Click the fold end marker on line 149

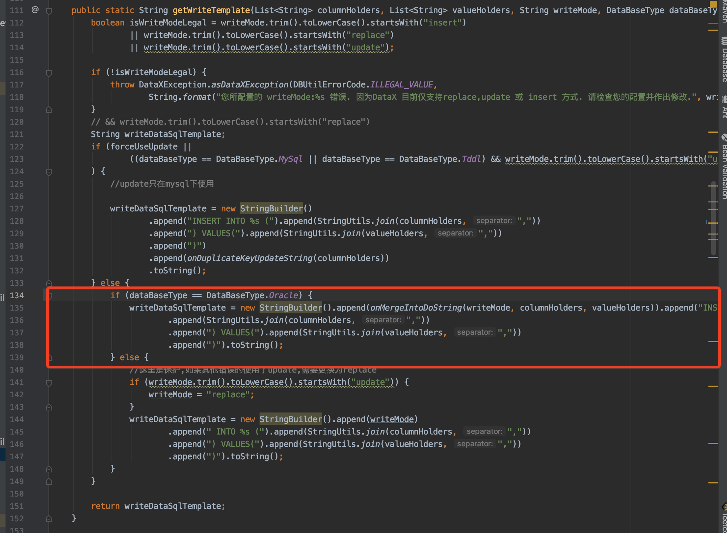(49, 482)
